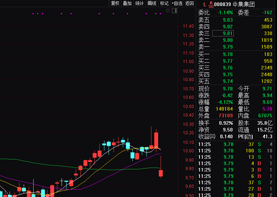Viewport: 277px width, 197px height.
Task: Click 卖五 ask price 9.83
Action: coord(228,20)
